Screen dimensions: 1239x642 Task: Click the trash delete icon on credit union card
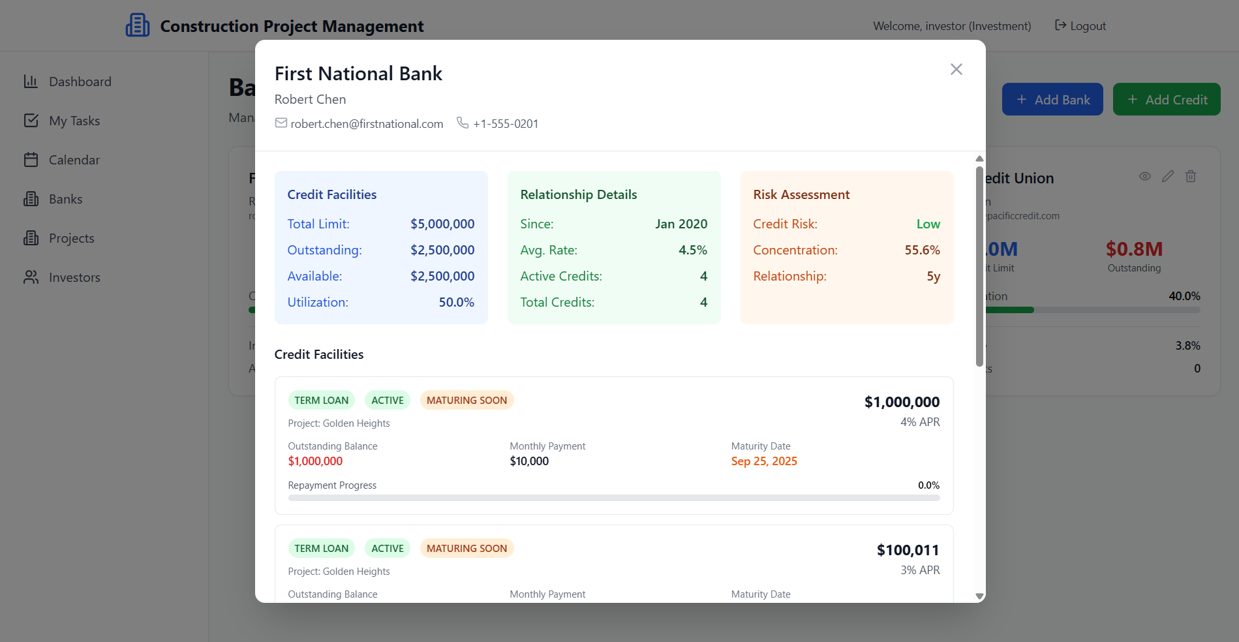(x=1191, y=176)
